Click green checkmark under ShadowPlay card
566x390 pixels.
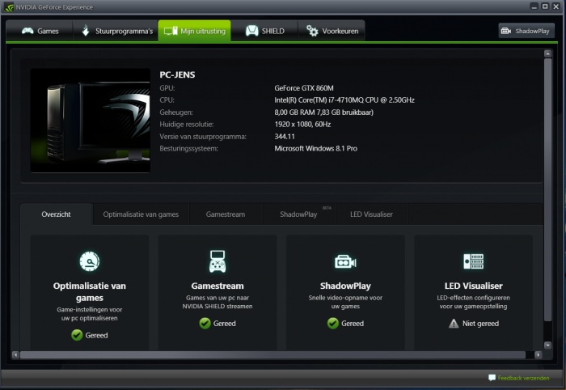coord(333,323)
